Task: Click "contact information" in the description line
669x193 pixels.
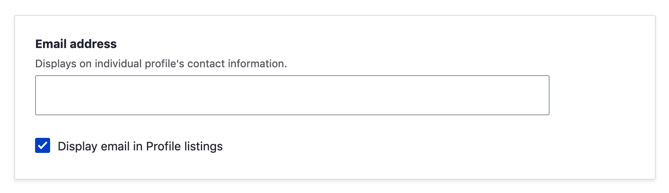Action: click(x=236, y=63)
